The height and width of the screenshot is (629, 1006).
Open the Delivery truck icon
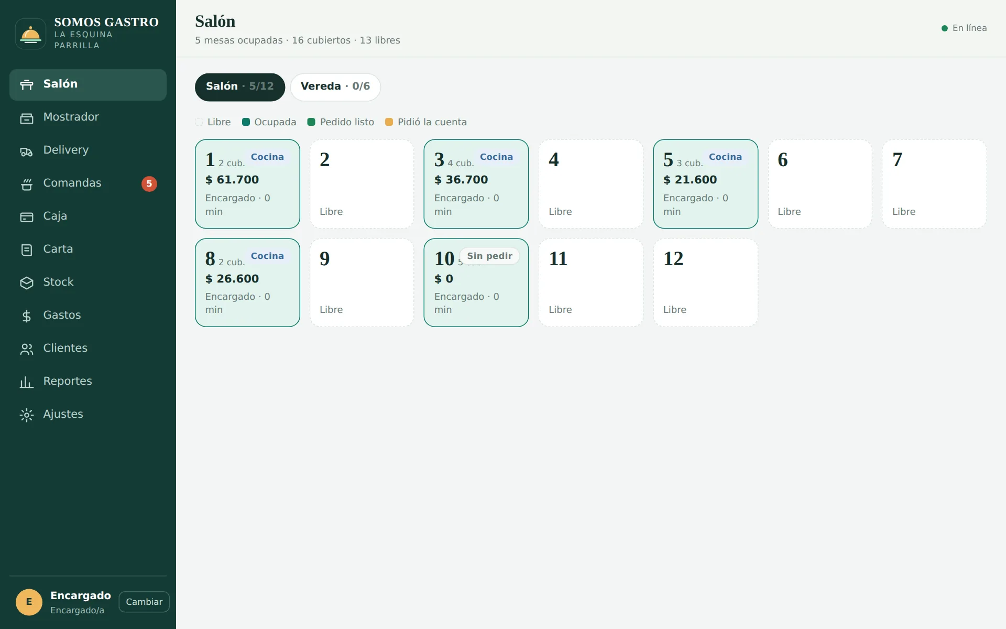[27, 151]
